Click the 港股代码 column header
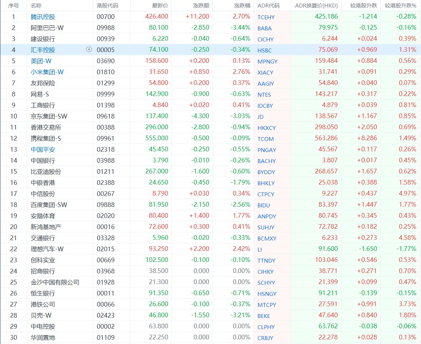Viewport: 421px width, 344px height. 107,6
